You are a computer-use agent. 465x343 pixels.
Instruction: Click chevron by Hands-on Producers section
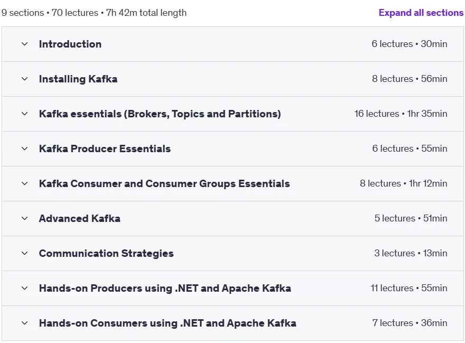[25, 289]
